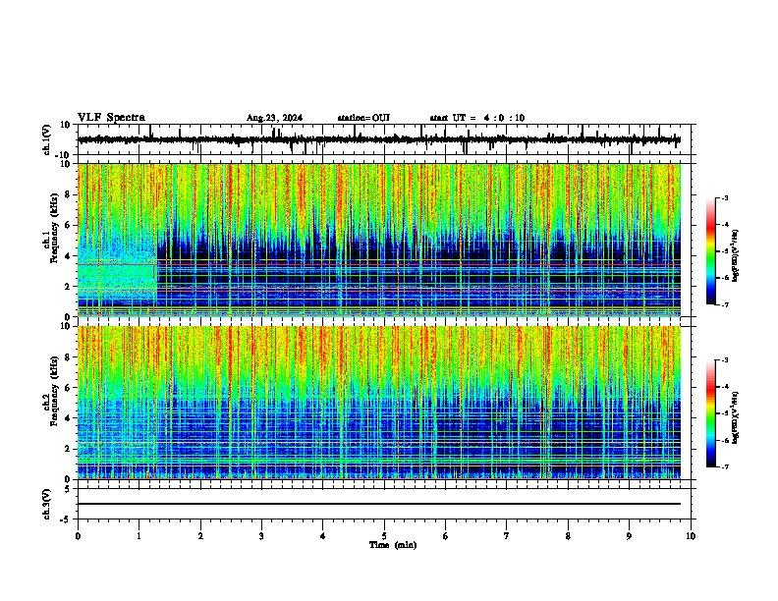Click the "VLF Spectra" plot title
Screen dimensions: 778x601
[x=111, y=118]
